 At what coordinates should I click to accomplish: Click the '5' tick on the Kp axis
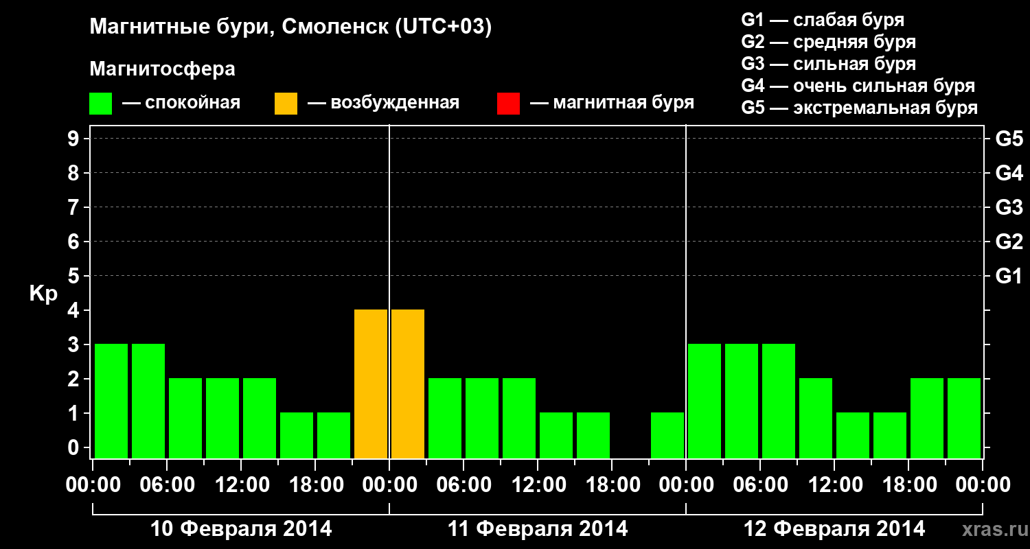point(75,276)
